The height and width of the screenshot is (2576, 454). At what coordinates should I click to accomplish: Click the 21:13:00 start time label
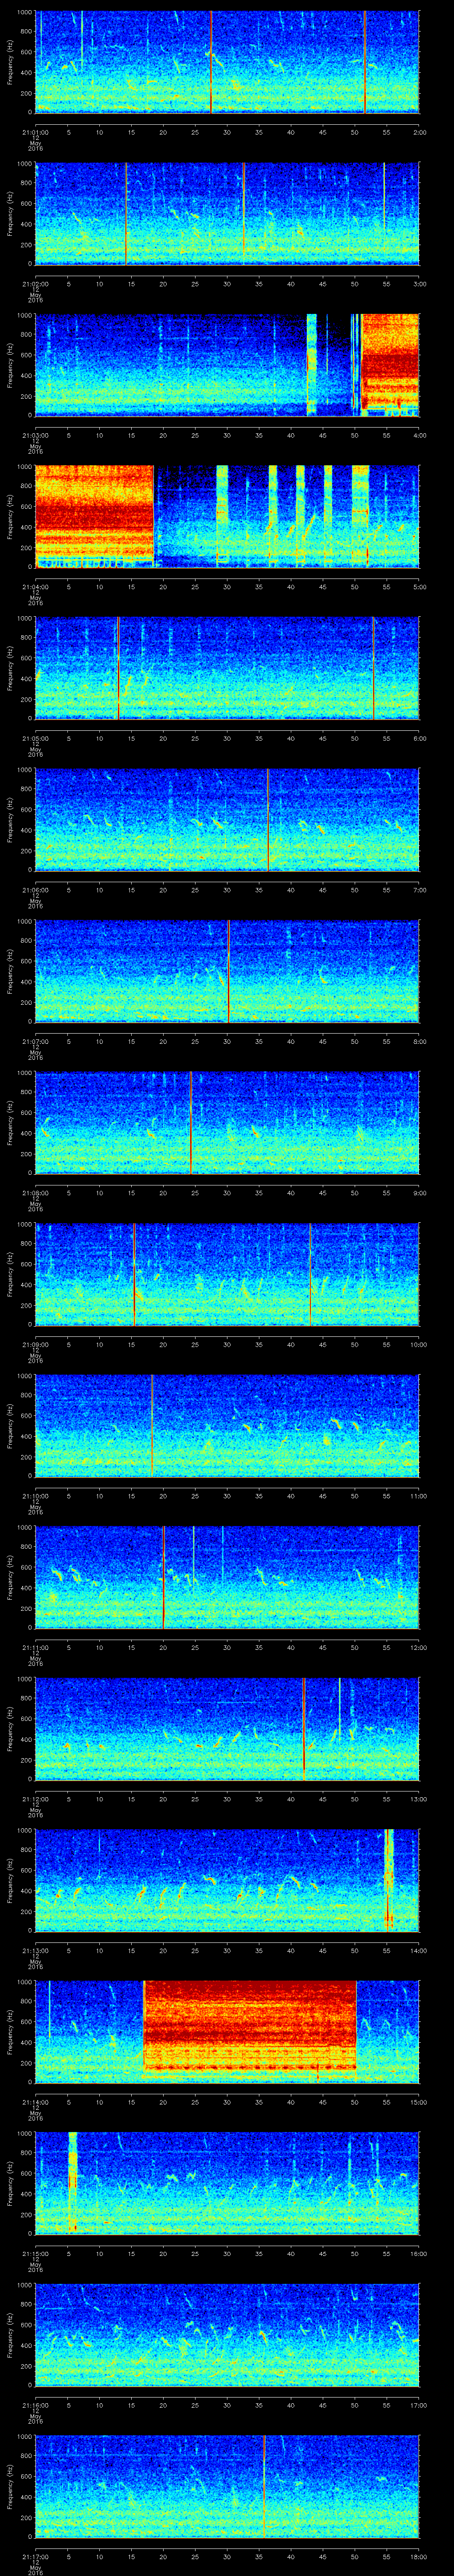(35, 1951)
